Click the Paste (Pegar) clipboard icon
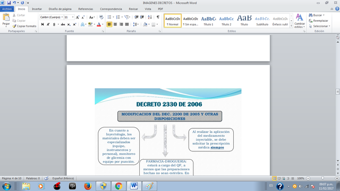 (x=6, y=18)
